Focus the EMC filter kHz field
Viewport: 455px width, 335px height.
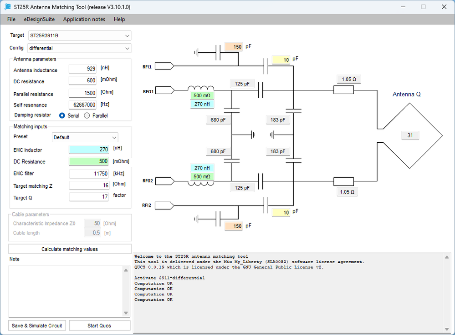(89, 174)
